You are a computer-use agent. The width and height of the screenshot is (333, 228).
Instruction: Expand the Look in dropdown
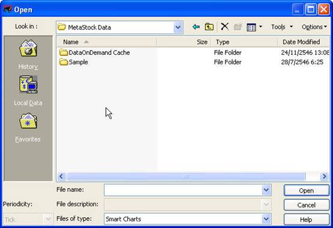click(x=178, y=27)
